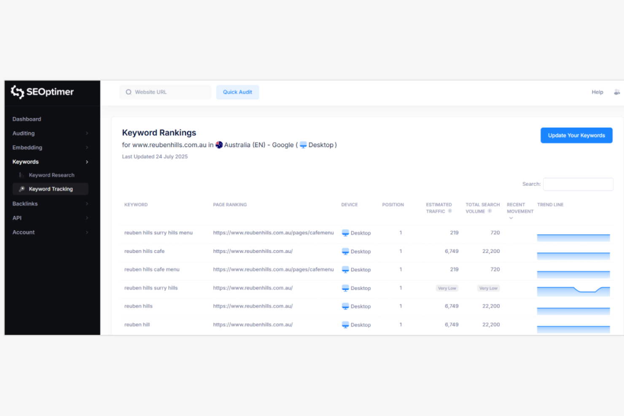
Task: Click the SEOptimer gear logo
Action: (17, 92)
